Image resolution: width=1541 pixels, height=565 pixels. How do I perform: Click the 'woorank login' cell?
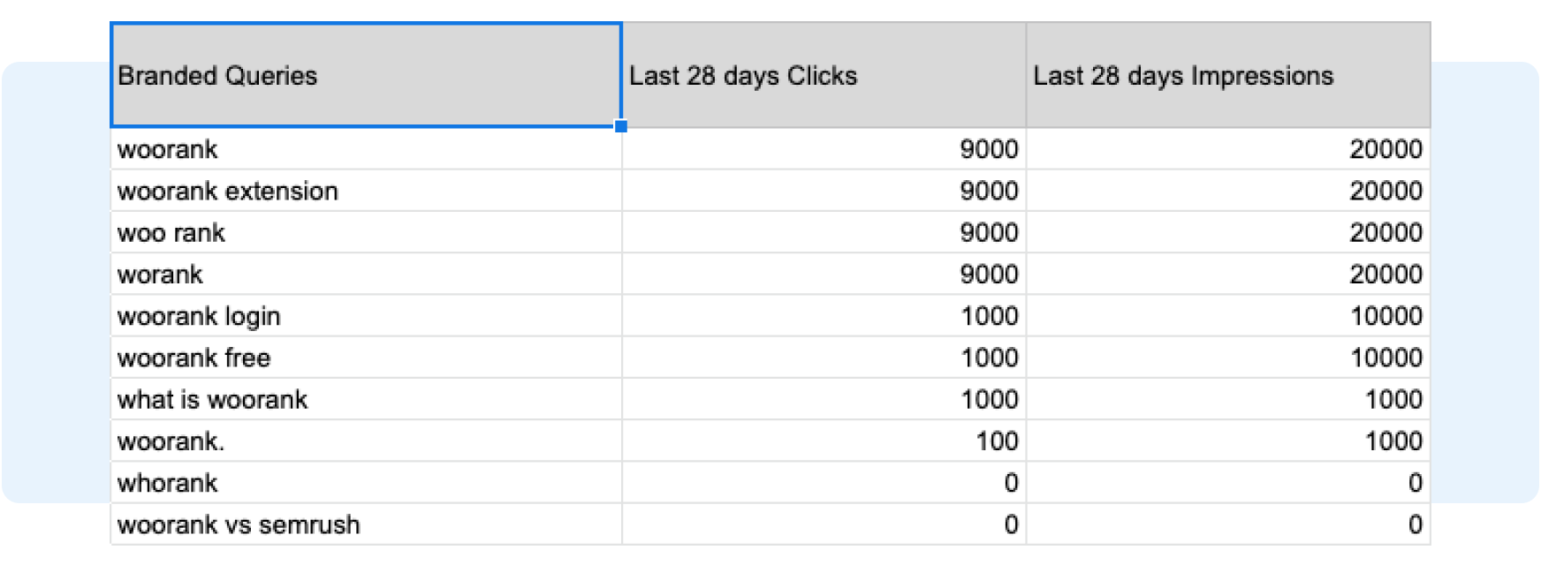[366, 316]
